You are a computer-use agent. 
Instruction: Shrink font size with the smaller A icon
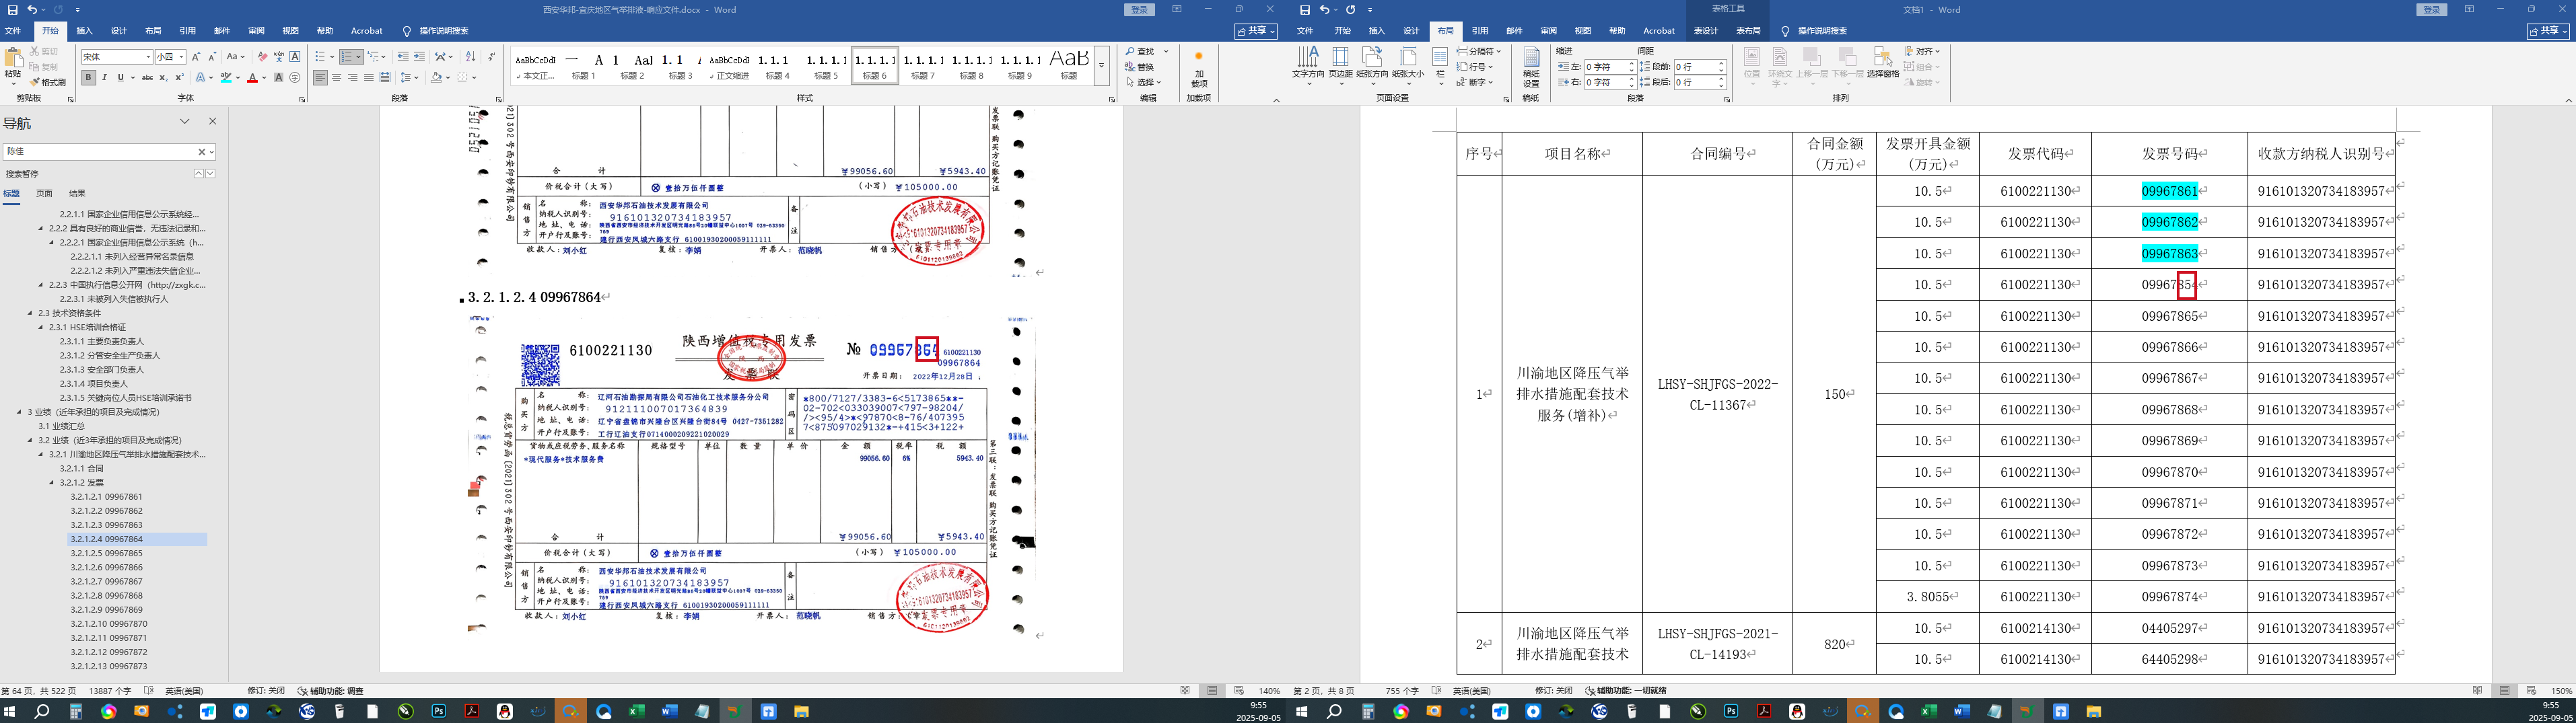[211, 57]
